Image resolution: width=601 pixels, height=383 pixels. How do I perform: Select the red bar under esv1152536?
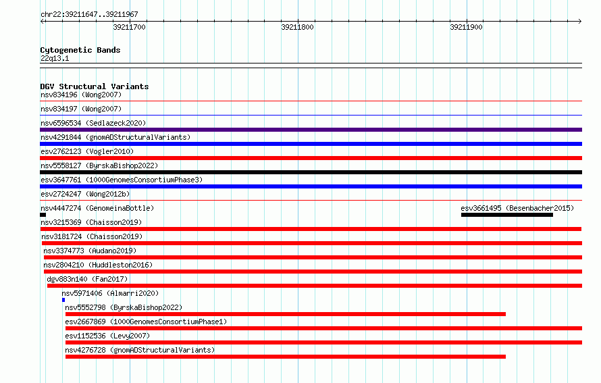coord(324,342)
